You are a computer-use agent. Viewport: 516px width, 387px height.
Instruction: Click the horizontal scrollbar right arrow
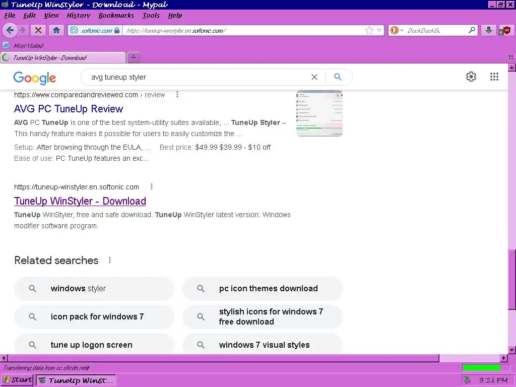click(x=504, y=358)
